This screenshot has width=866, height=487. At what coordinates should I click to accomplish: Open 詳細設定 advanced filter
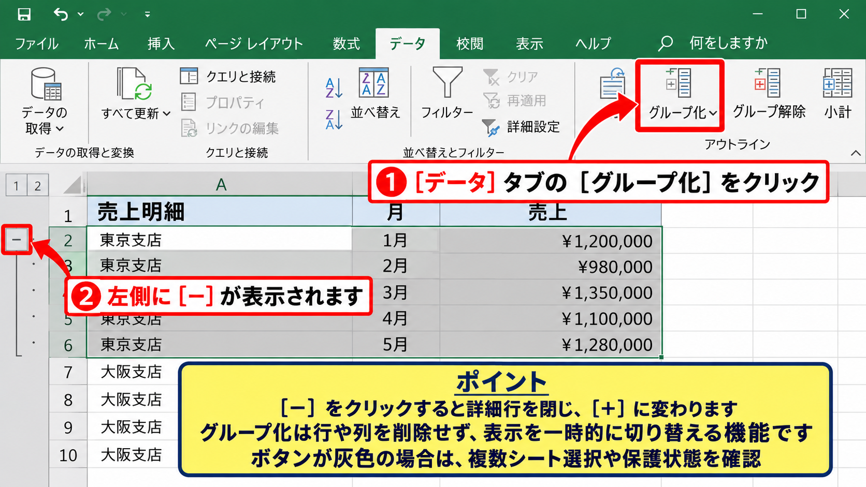(521, 127)
